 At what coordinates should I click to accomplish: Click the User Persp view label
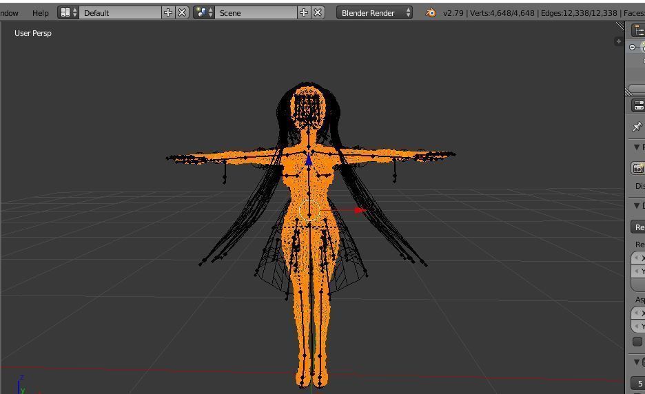point(33,33)
